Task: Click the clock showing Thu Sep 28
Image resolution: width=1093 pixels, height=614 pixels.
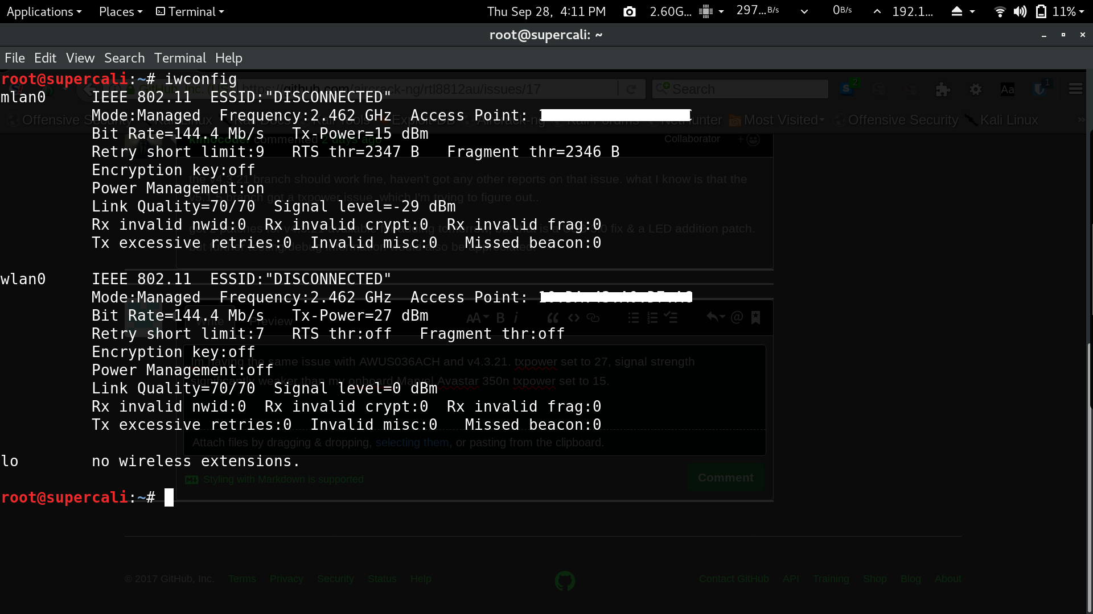Action: point(546,11)
